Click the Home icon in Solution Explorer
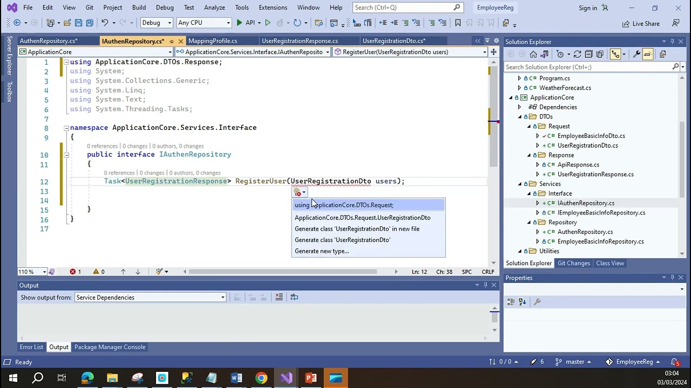Viewport: 691px width, 388px height. (x=533, y=54)
